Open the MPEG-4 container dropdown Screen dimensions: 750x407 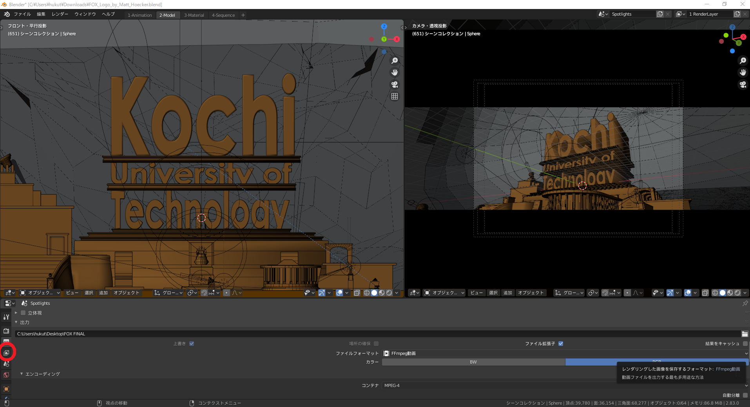565,385
